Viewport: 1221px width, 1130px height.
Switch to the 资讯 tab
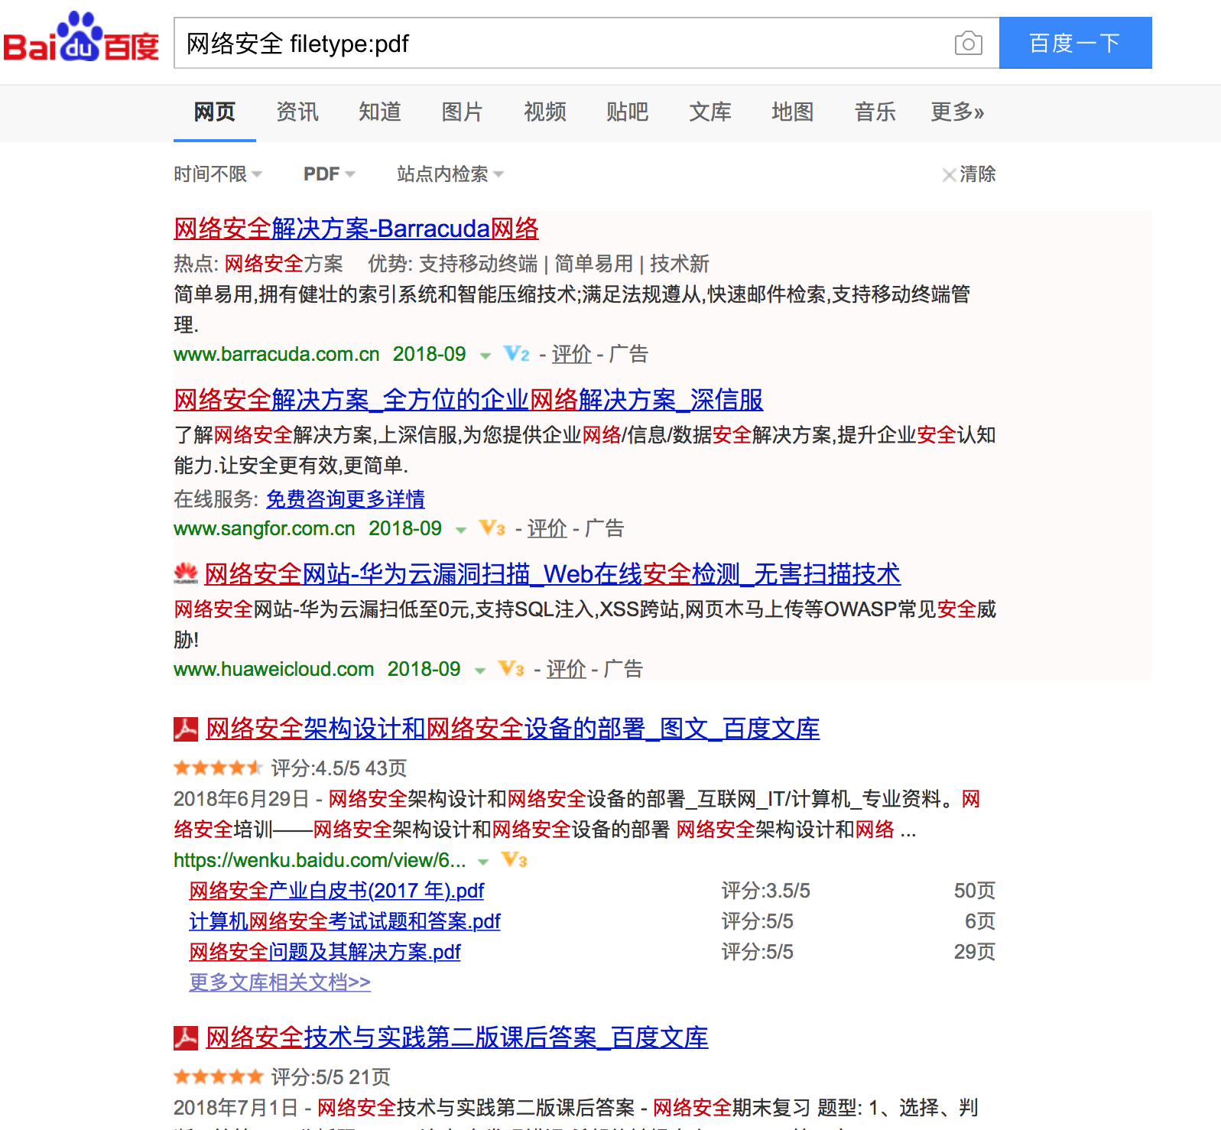(297, 112)
